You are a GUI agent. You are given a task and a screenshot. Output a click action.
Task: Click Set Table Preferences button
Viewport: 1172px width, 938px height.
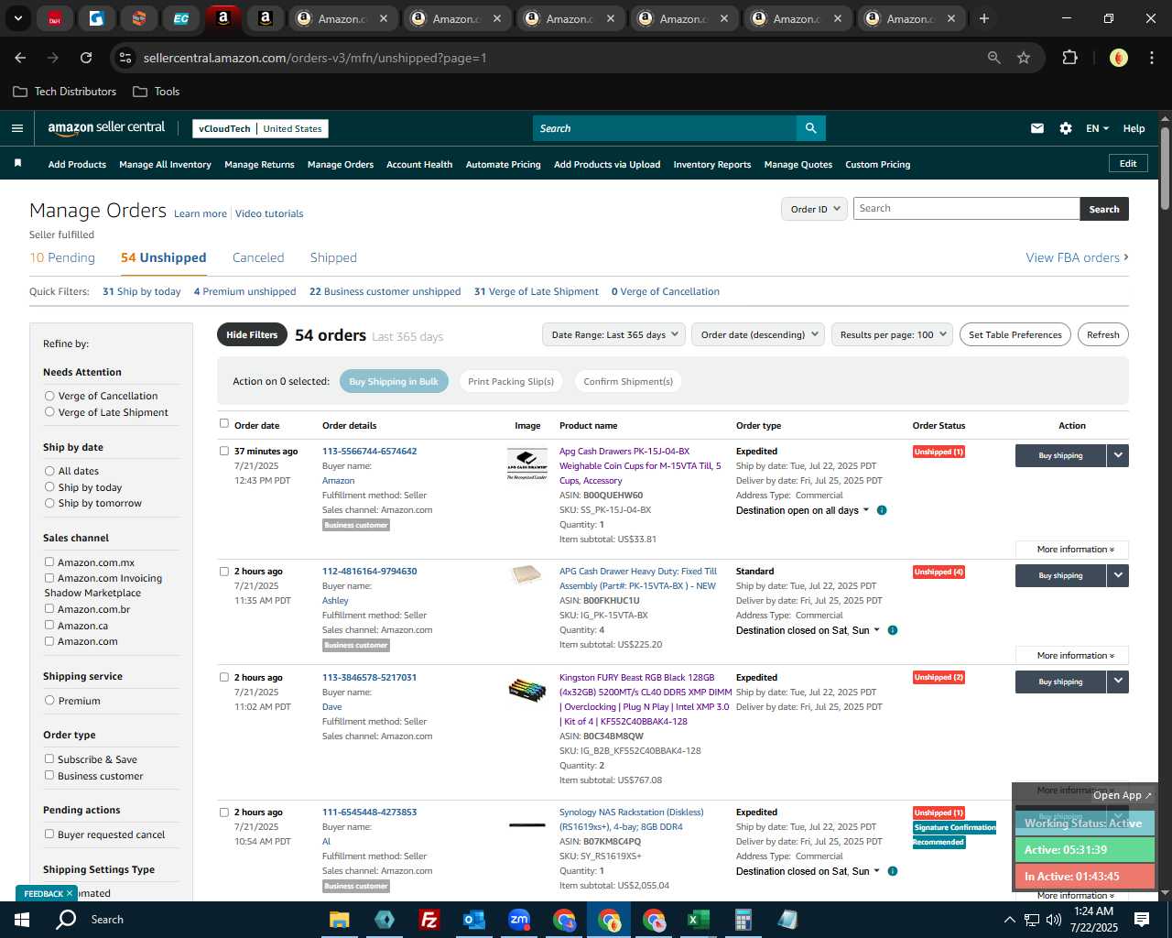[x=1015, y=334]
